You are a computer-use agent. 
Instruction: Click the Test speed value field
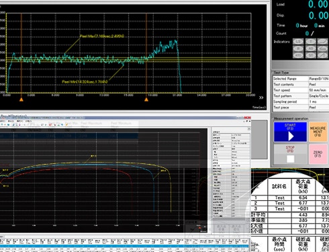click(319, 90)
